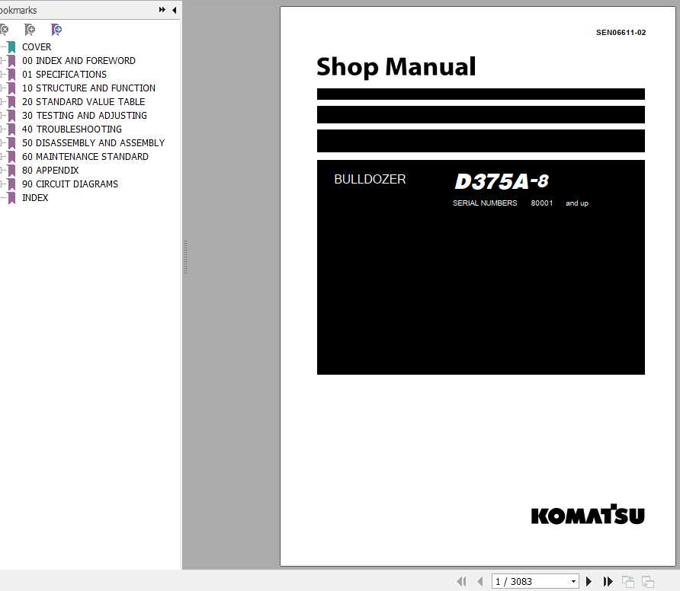The width and height of the screenshot is (680, 591).
Task: Click the next view icon
Action: click(650, 581)
